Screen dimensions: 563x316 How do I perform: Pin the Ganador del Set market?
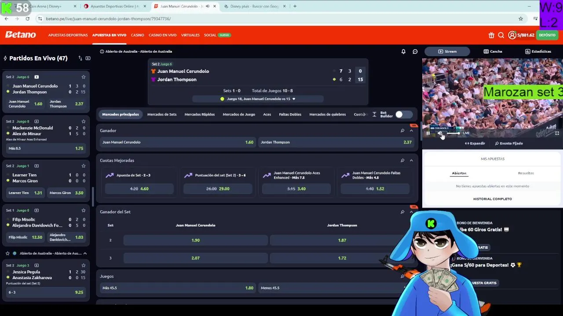click(x=402, y=212)
